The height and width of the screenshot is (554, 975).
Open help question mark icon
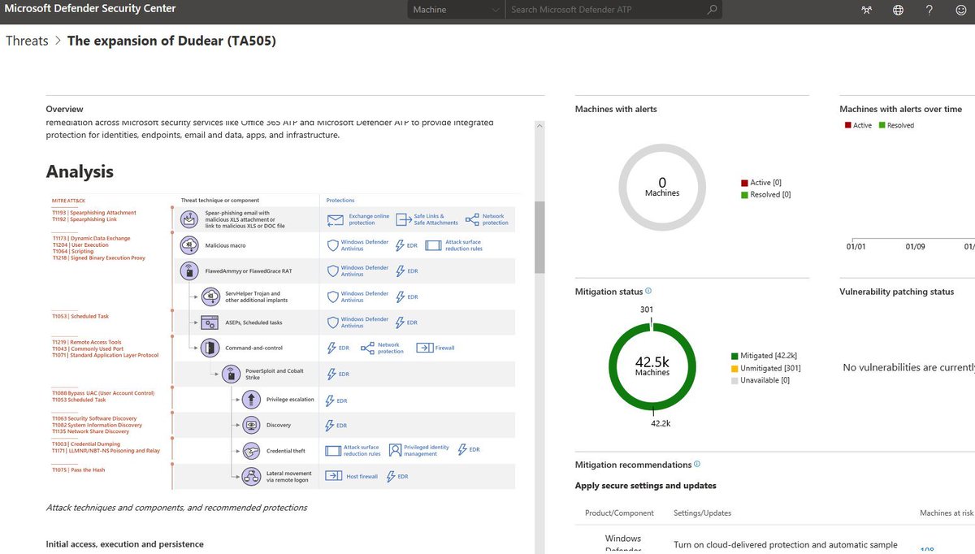tap(929, 10)
